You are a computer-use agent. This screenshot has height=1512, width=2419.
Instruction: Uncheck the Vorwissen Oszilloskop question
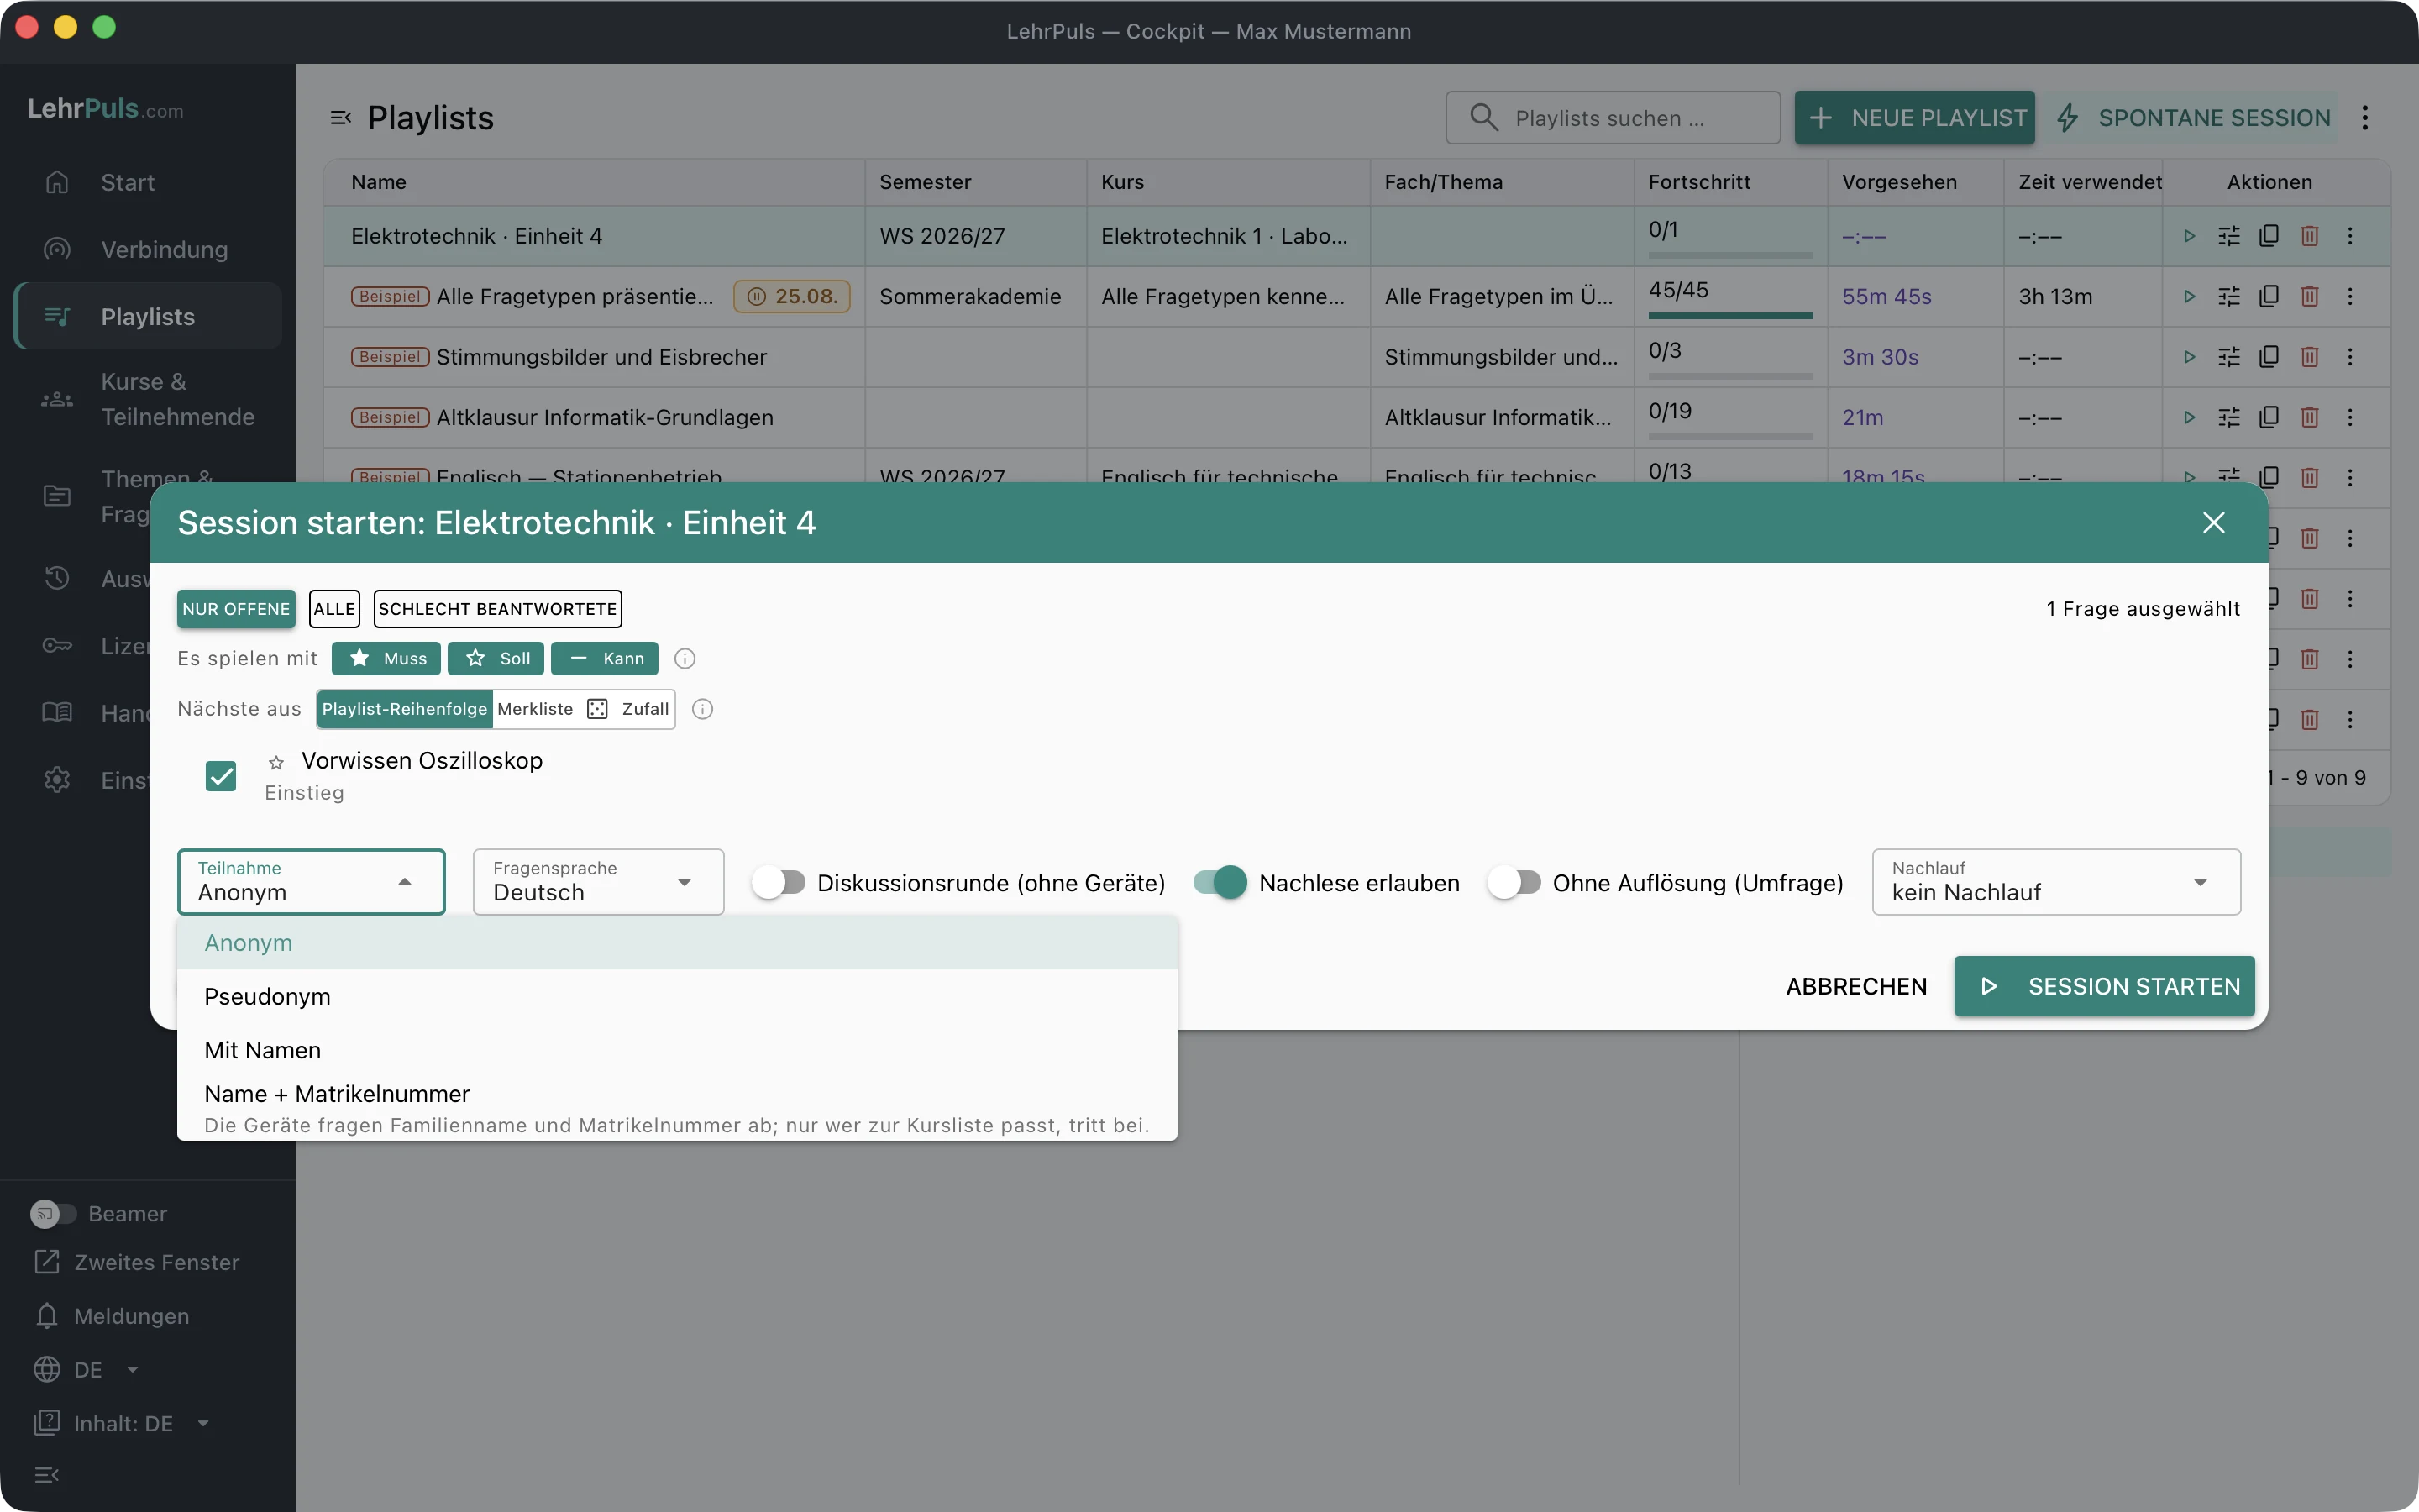coord(221,776)
